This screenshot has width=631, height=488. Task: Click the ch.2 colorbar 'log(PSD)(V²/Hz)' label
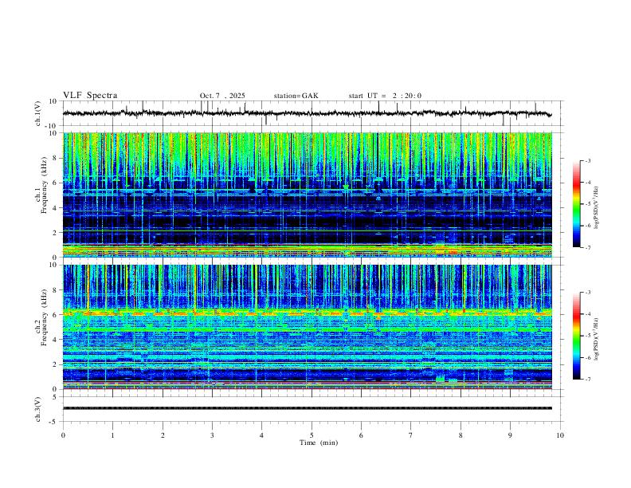point(597,339)
